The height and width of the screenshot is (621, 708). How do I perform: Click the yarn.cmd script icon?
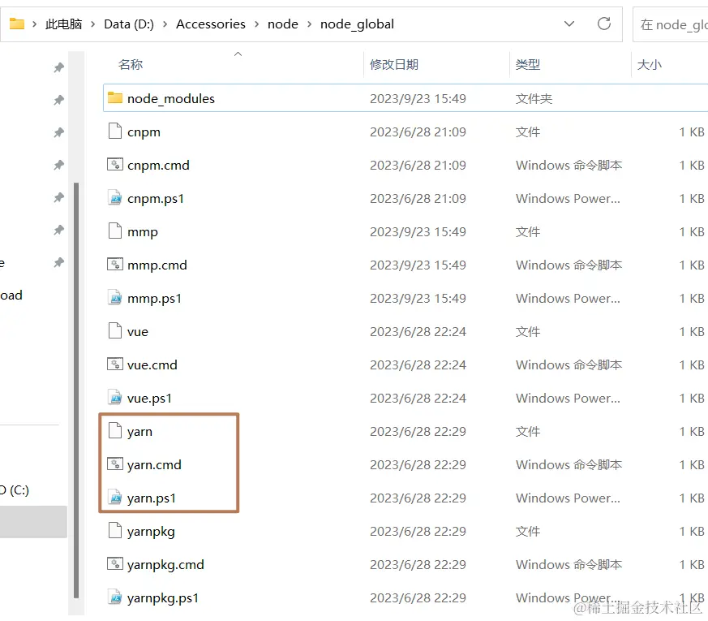coord(115,464)
